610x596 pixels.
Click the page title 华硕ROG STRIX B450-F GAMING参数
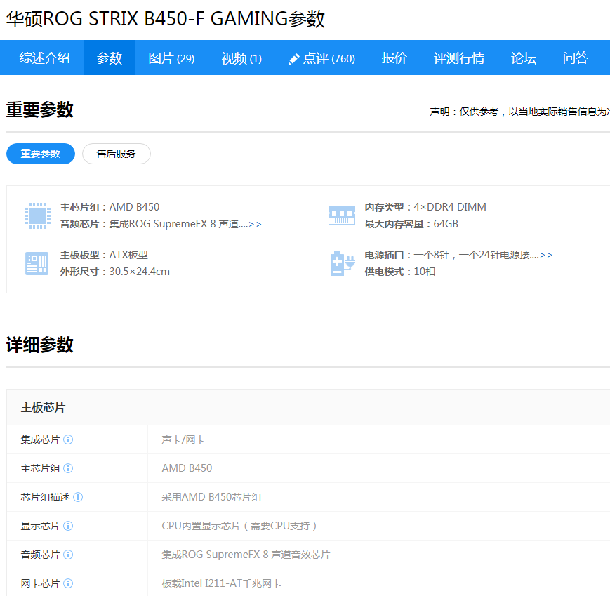pos(166,19)
